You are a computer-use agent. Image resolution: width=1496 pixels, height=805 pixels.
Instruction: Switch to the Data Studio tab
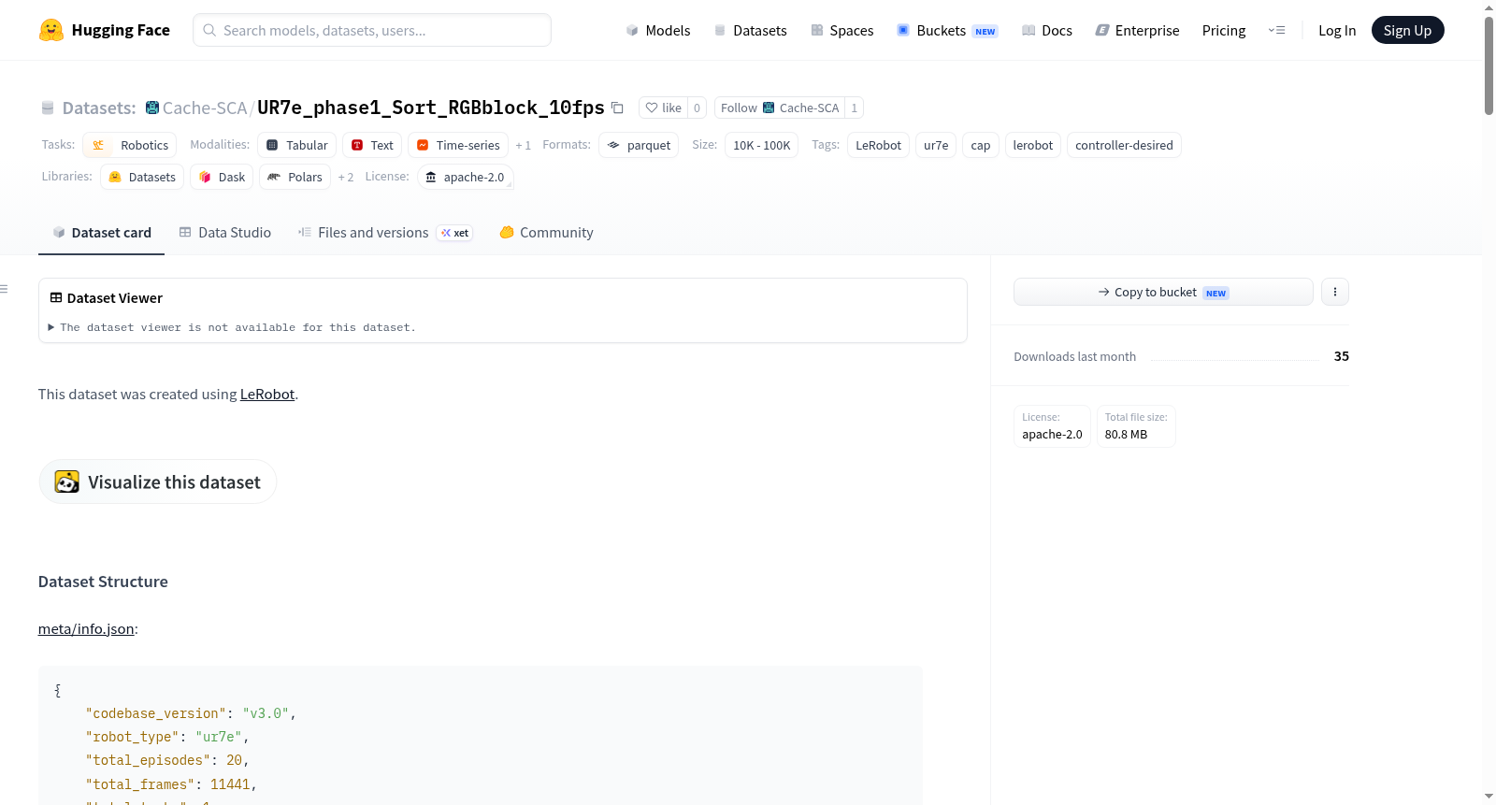(224, 232)
